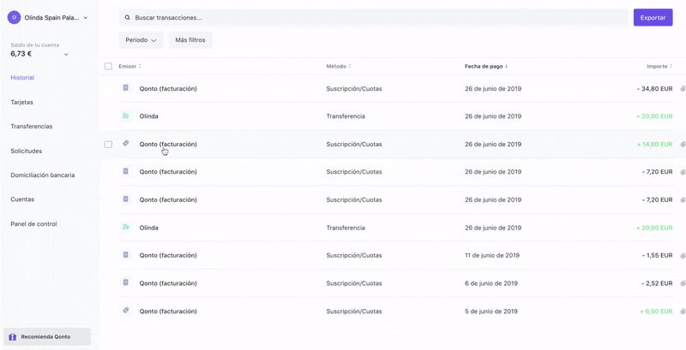Click the attachment paperclip on the -34,80 EUR row
Viewport: 686px width, 350px height.
pyautogui.click(x=683, y=89)
